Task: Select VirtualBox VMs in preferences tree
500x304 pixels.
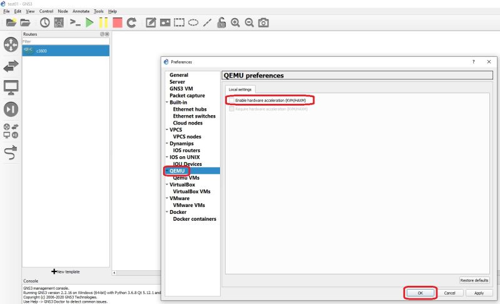Action: [x=192, y=191]
